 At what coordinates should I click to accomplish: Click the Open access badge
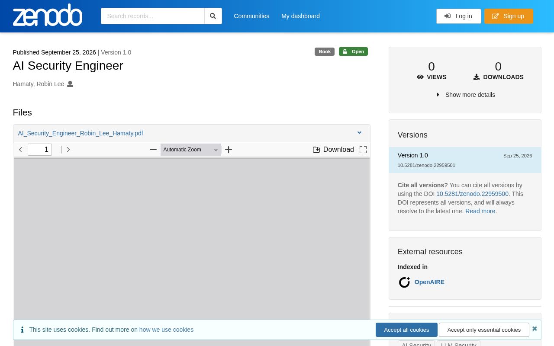click(x=353, y=51)
